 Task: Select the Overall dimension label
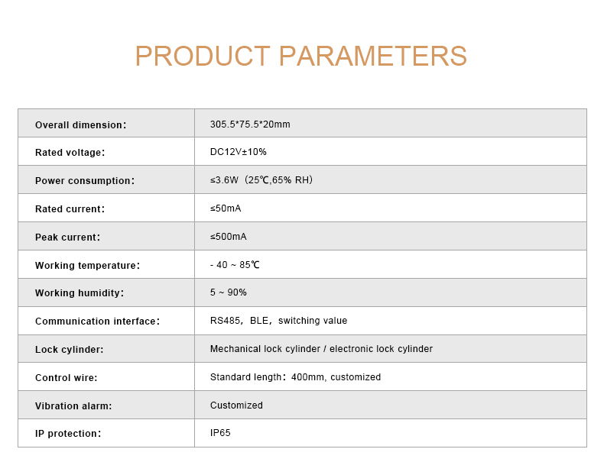[x=80, y=124]
